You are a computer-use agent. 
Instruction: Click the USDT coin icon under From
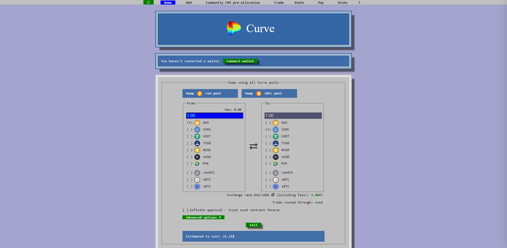pyautogui.click(x=197, y=137)
